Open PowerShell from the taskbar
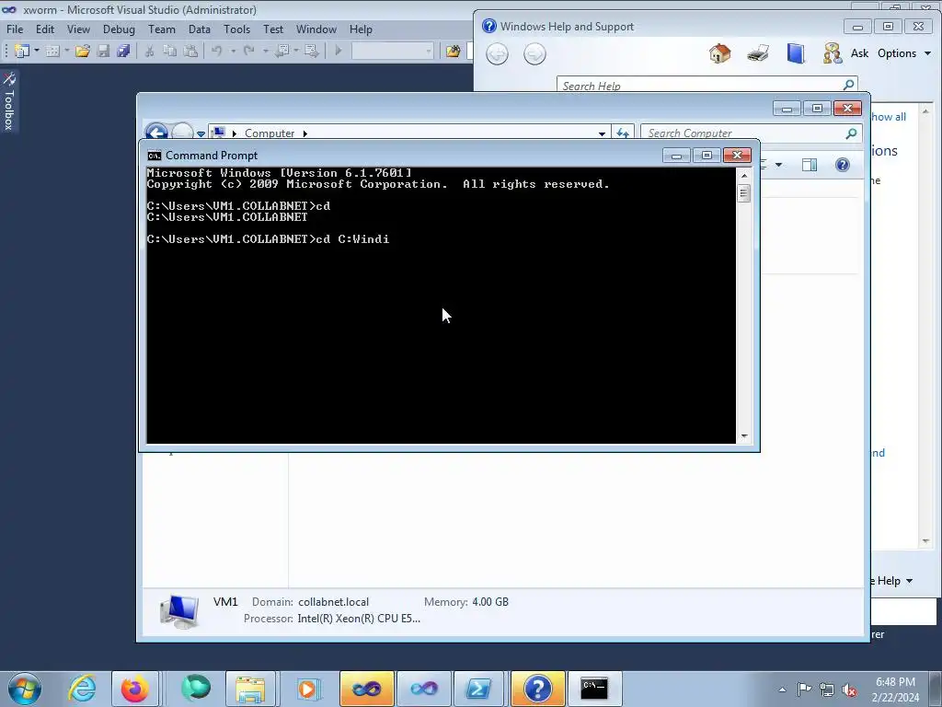Screen dimensions: 942x707 (x=478, y=689)
